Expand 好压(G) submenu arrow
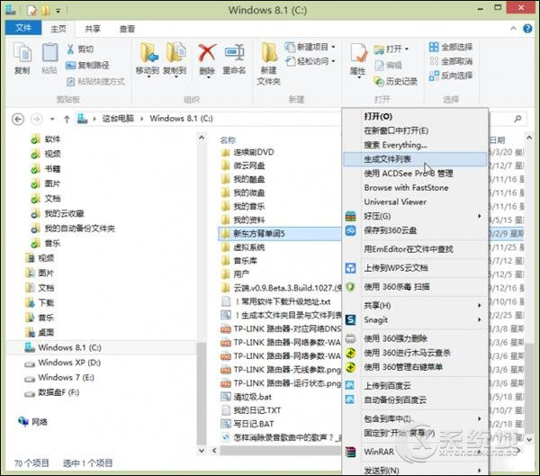This screenshot has width=540, height=476. coord(479,216)
